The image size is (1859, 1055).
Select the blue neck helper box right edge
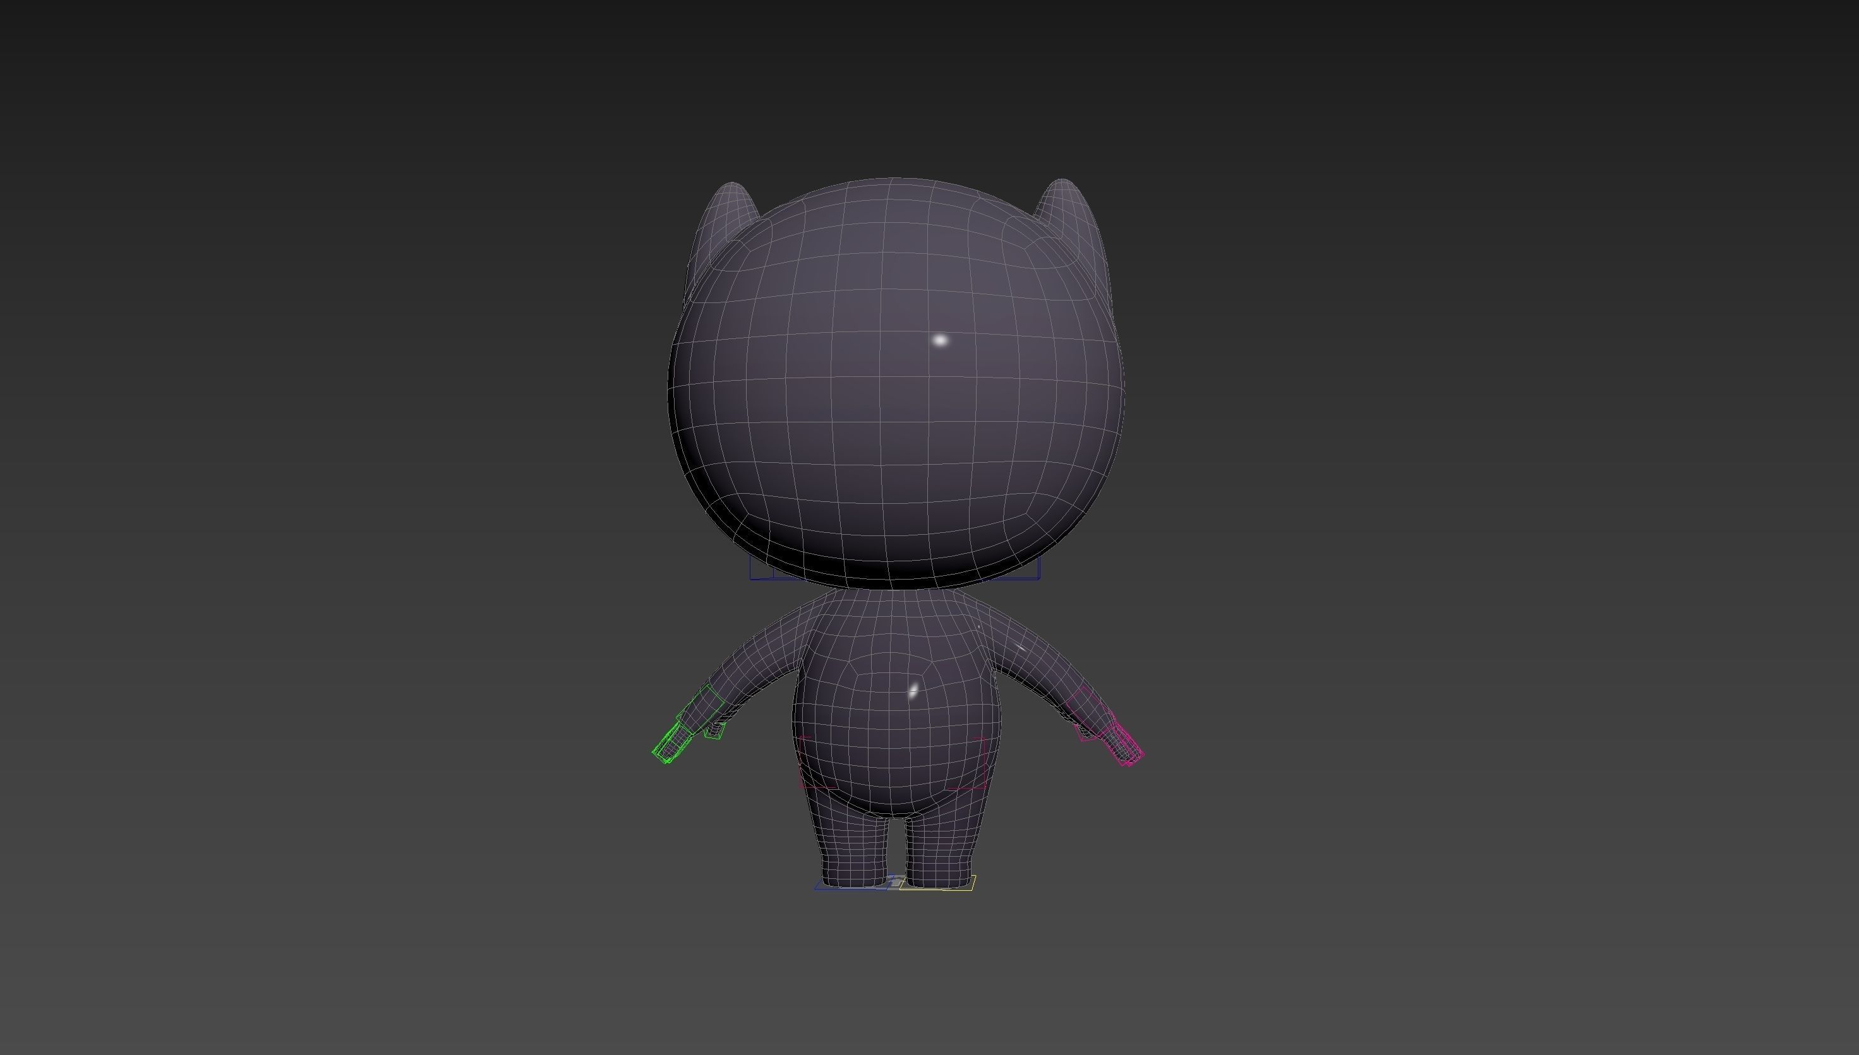click(x=1039, y=569)
